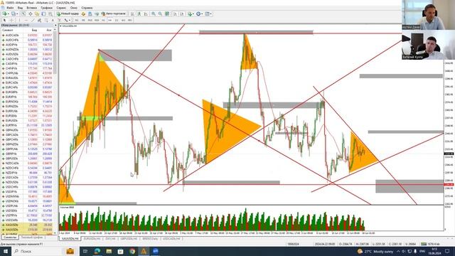Click the zoom in magnifier icon
Viewport: 455px width, 256px height.
[154, 14]
